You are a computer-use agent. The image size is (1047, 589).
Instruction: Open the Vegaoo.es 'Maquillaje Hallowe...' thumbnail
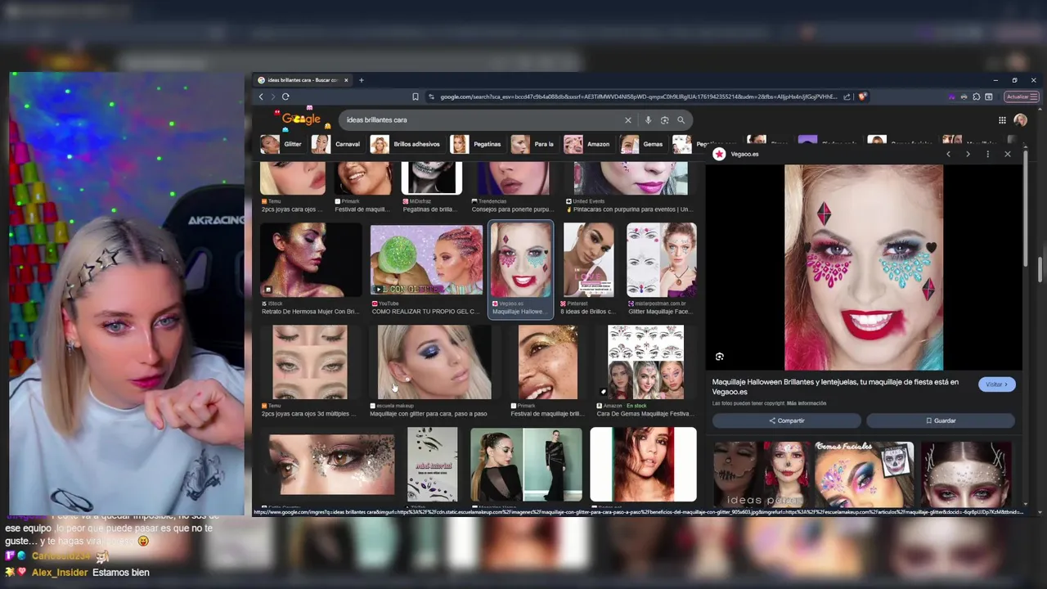pos(521,260)
